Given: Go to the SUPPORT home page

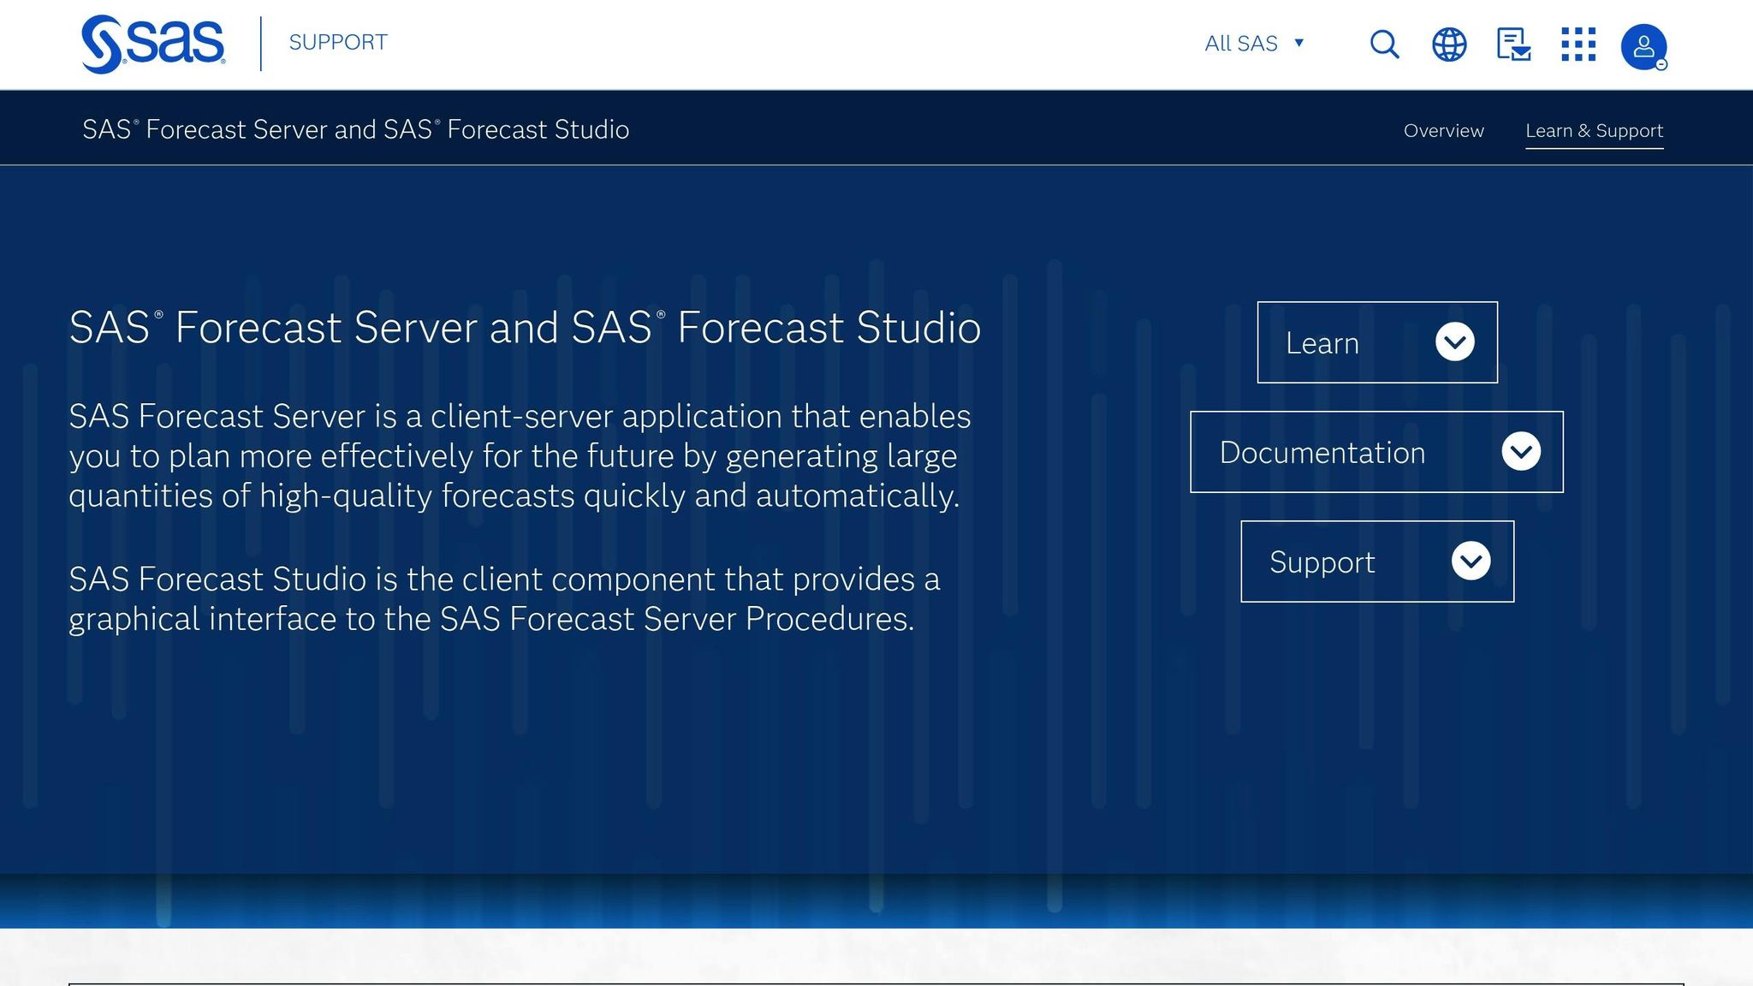Looking at the screenshot, I should tap(337, 42).
